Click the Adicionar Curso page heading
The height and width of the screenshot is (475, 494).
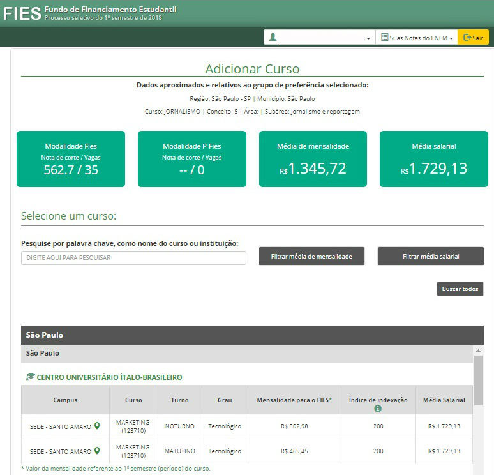pos(252,69)
